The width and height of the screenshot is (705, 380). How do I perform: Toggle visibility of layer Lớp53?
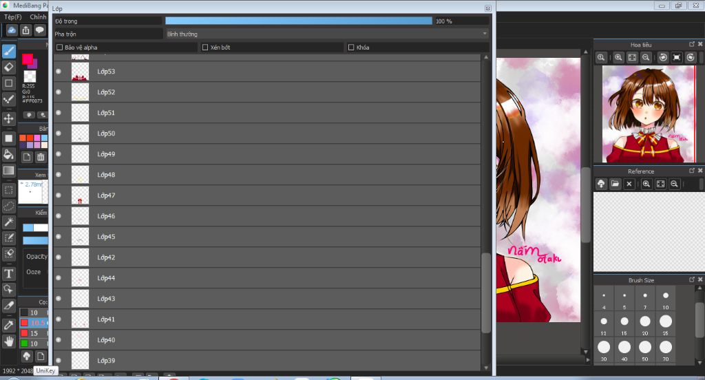click(59, 71)
